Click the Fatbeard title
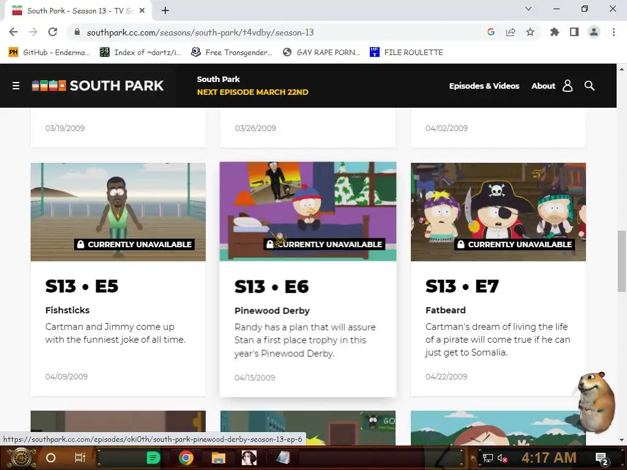Screen dimensions: 627x470 click(446, 310)
